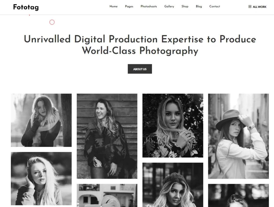Click the ABOUT US button
This screenshot has height=207, width=274.
click(140, 69)
